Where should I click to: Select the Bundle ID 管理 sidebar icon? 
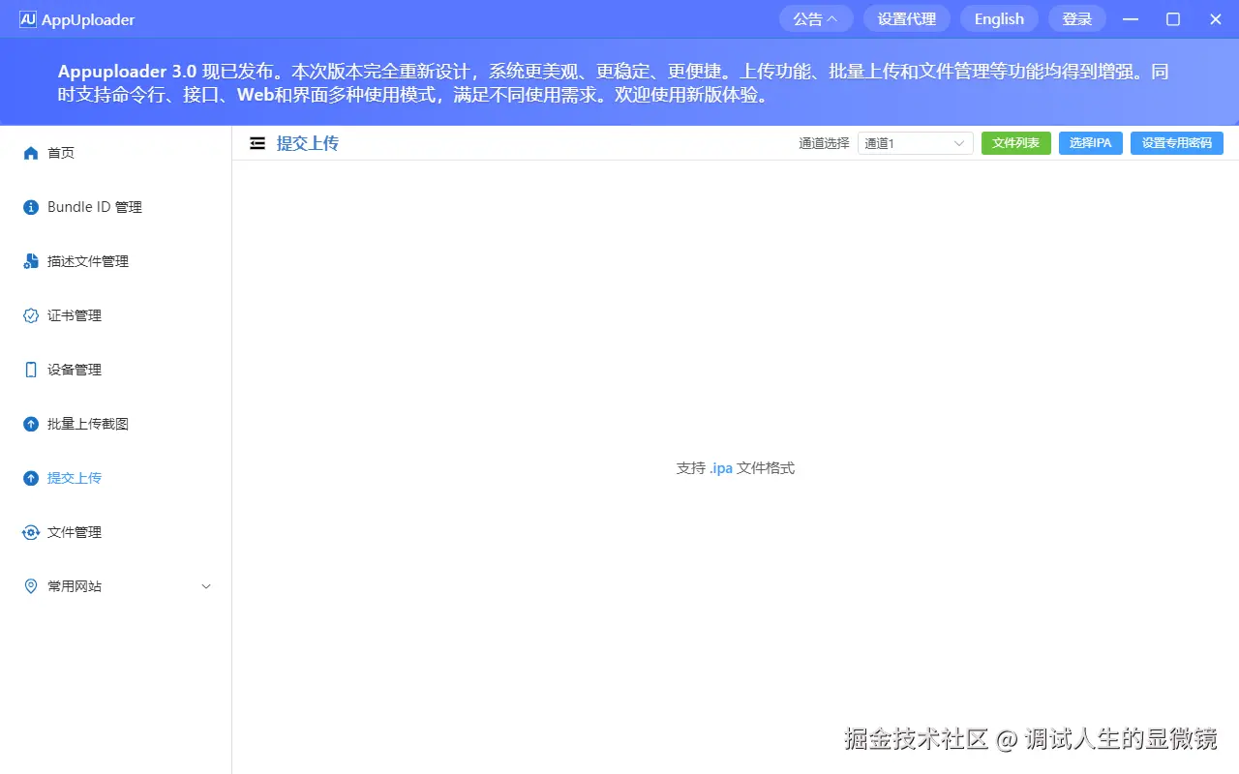(x=30, y=206)
